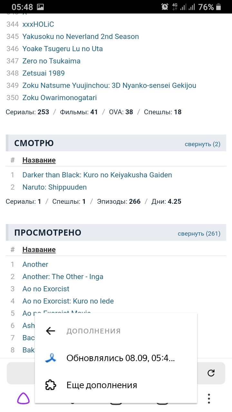Tap the alarm clock status icon

point(164,7)
